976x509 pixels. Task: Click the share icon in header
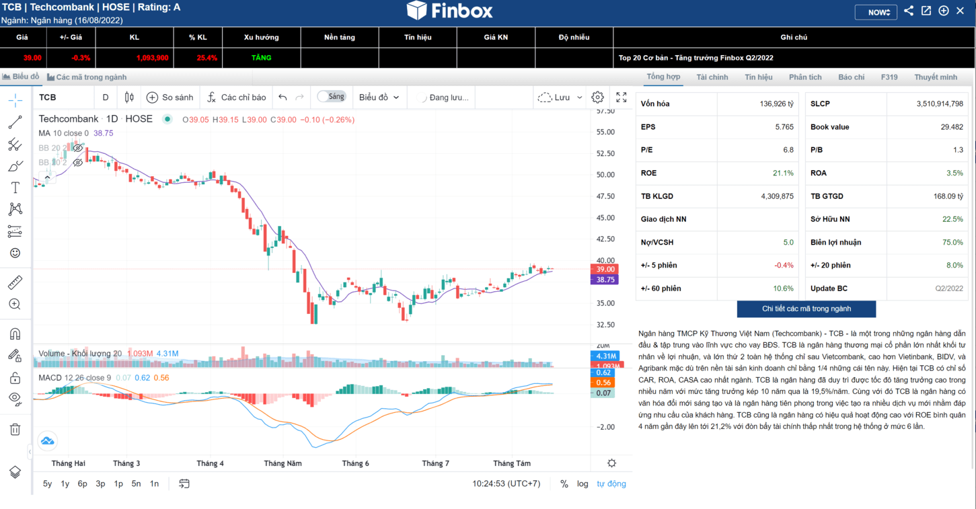tap(909, 11)
